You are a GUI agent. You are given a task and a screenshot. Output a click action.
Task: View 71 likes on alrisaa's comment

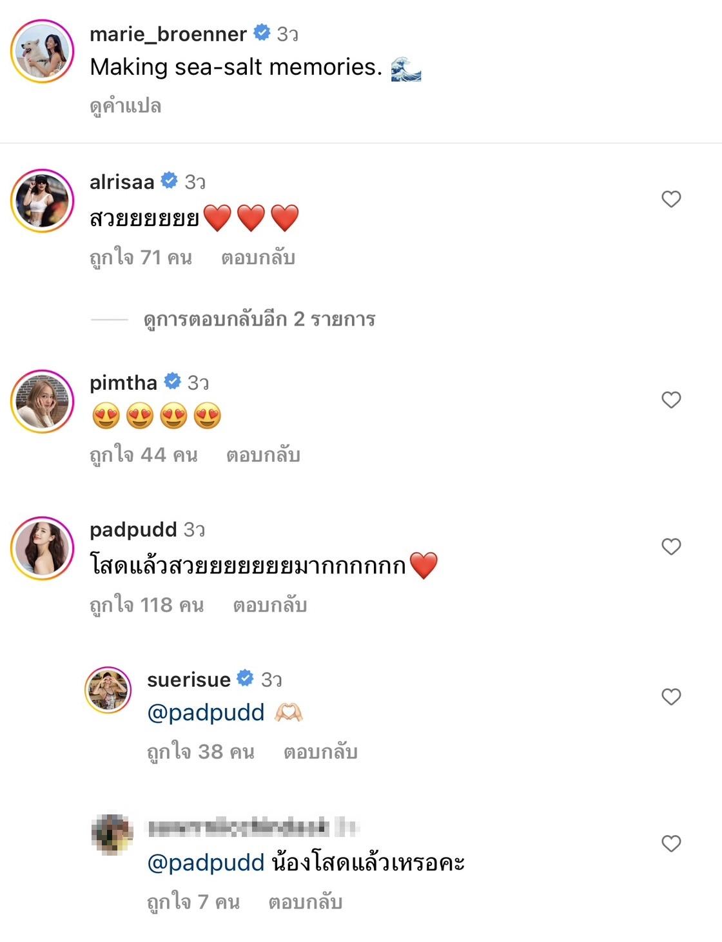[x=141, y=258]
